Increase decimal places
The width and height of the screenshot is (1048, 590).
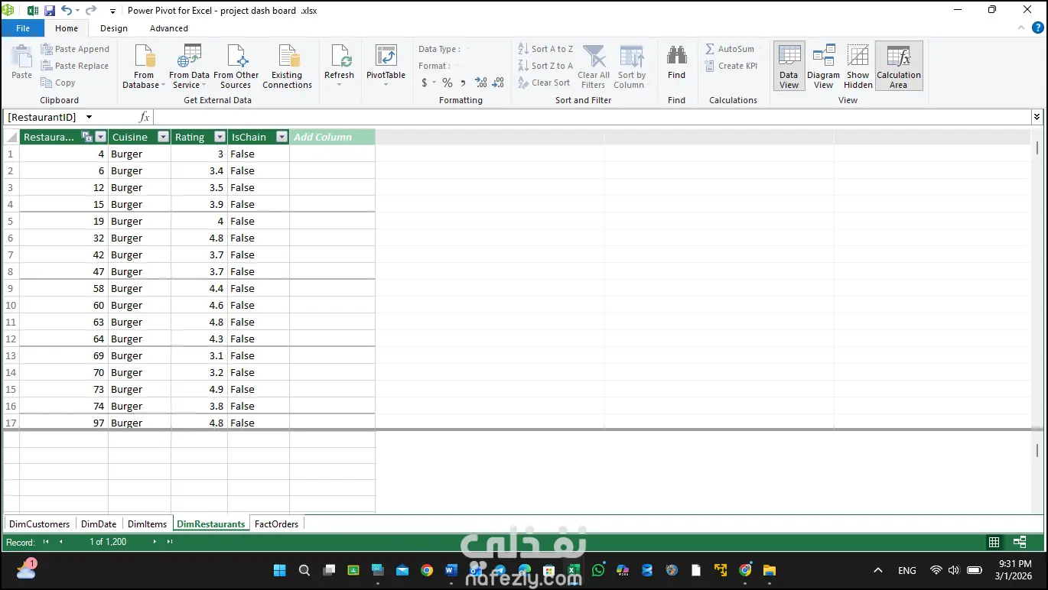click(480, 83)
